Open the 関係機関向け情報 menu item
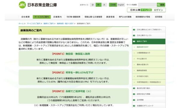This screenshot has width=179, height=108. click(143, 17)
